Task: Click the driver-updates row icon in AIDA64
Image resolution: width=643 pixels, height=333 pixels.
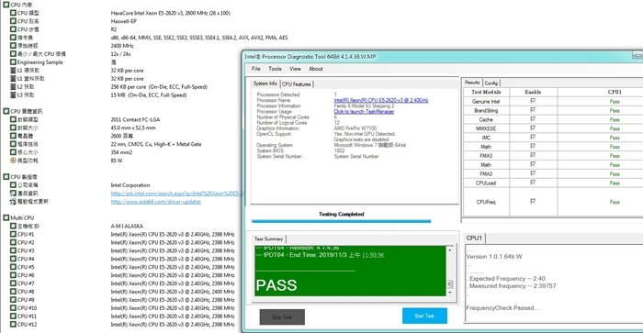Action: 13,202
